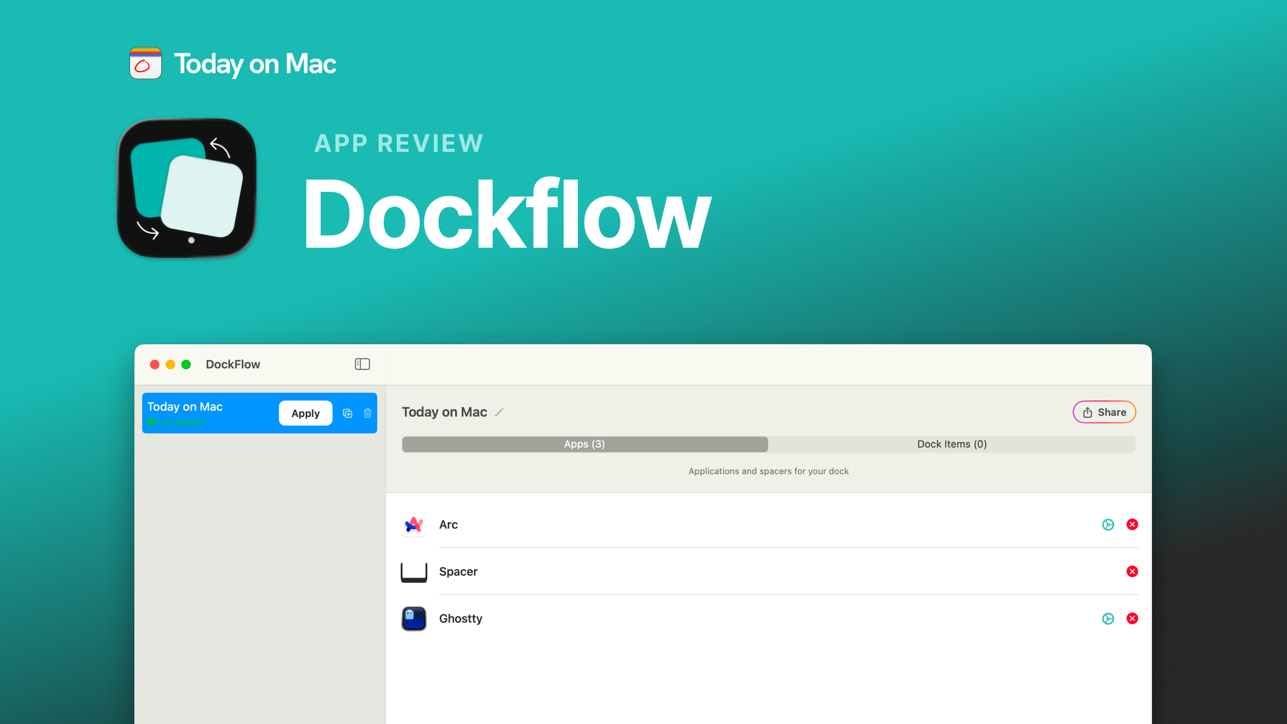Click the Today on Mac heading above the tabs
Viewport: 1287px width, 724px height.
coord(445,412)
